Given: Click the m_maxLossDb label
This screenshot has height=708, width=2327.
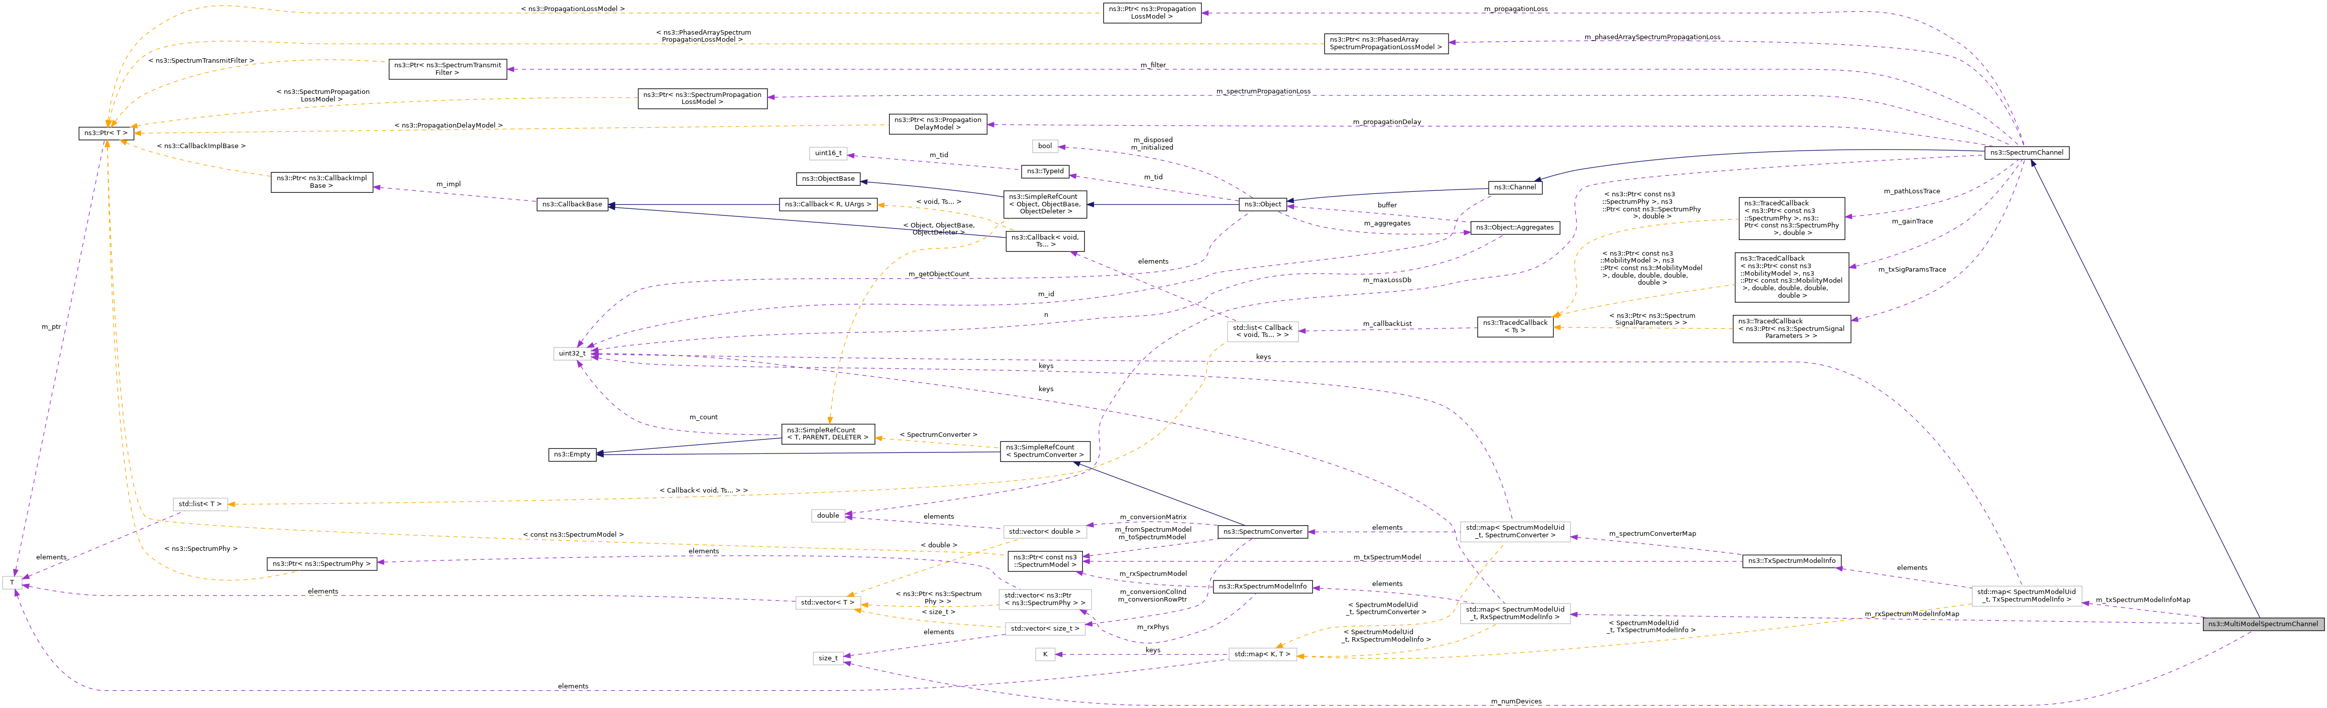Looking at the screenshot, I should (1387, 280).
